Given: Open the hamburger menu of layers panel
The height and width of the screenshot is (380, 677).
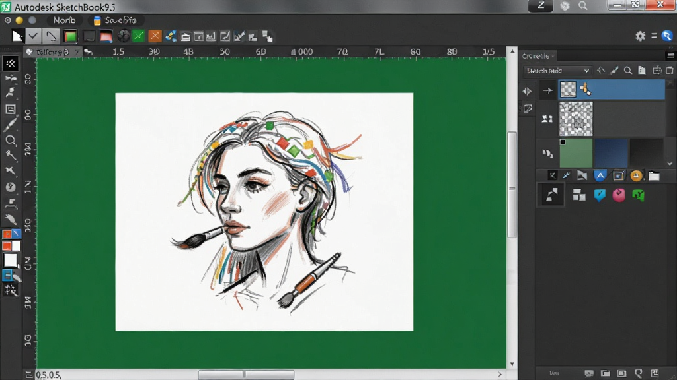Looking at the screenshot, I should click(670, 56).
